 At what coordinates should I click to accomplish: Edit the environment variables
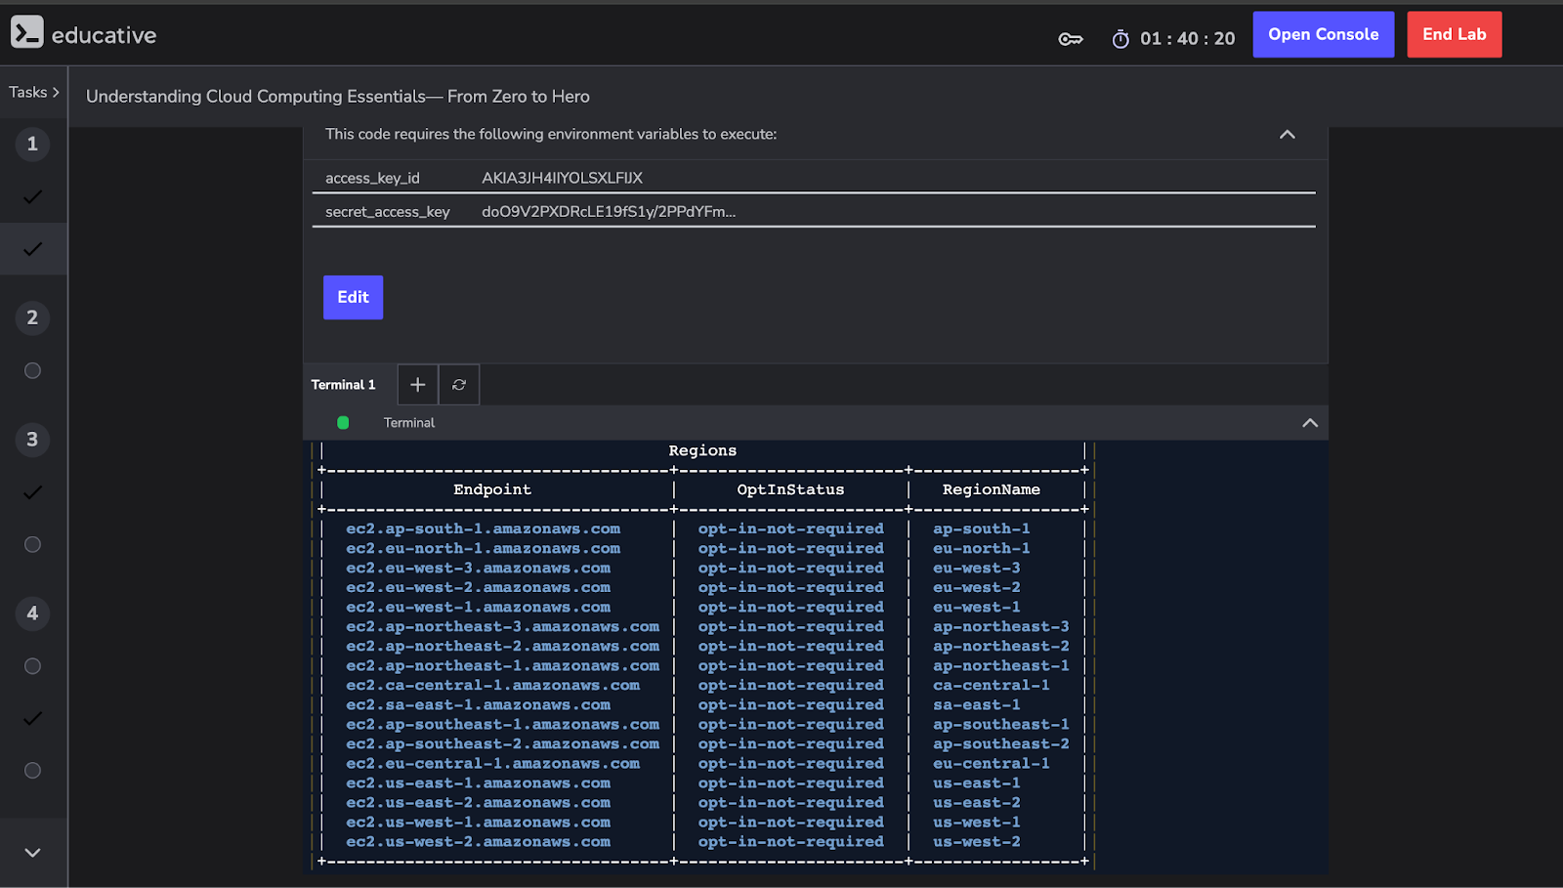353,297
